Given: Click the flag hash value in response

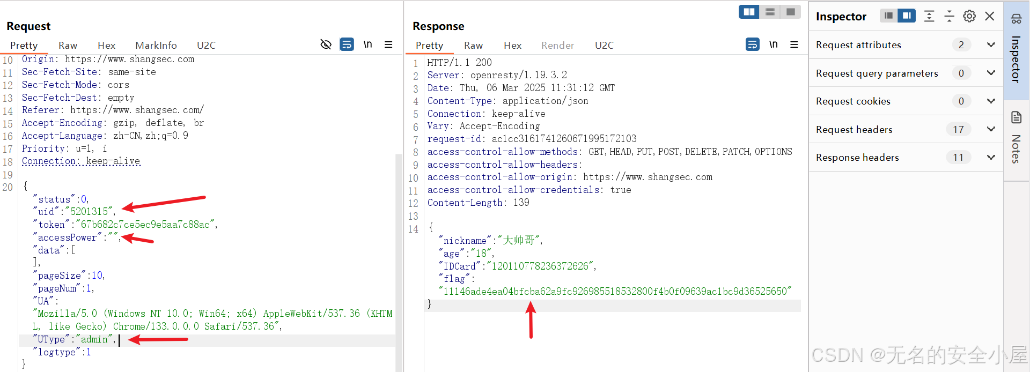Looking at the screenshot, I should [x=615, y=291].
